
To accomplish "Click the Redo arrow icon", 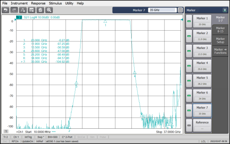I will click(14, 10).
